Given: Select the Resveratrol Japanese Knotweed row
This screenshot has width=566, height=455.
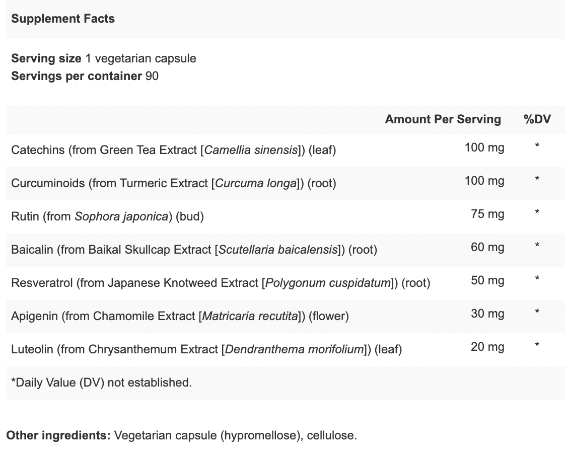Looking at the screenshot, I should 286,283.
